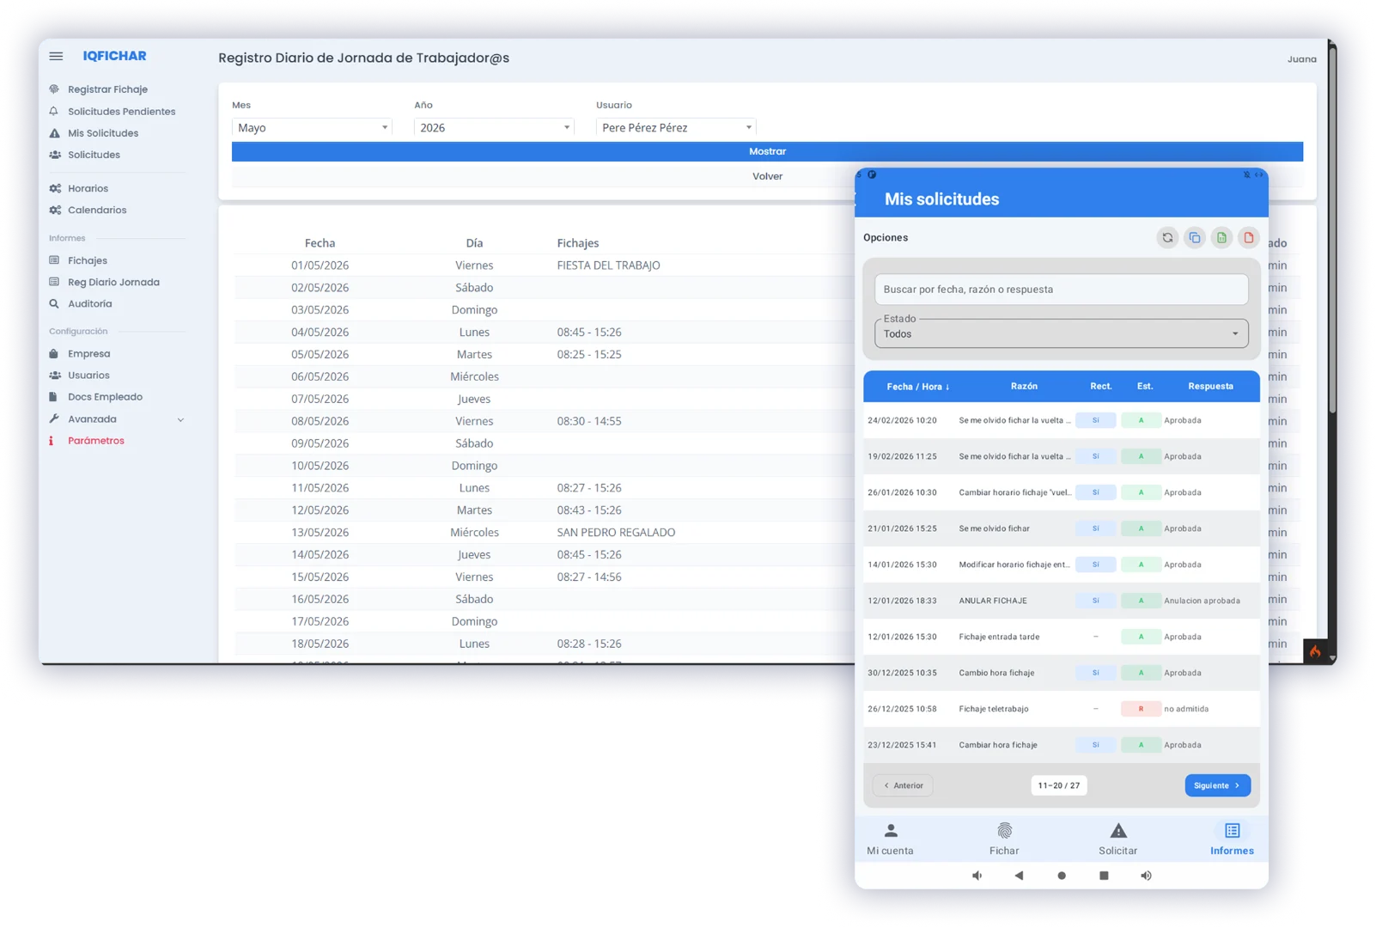Go to Fichajes under Informes

click(87, 260)
